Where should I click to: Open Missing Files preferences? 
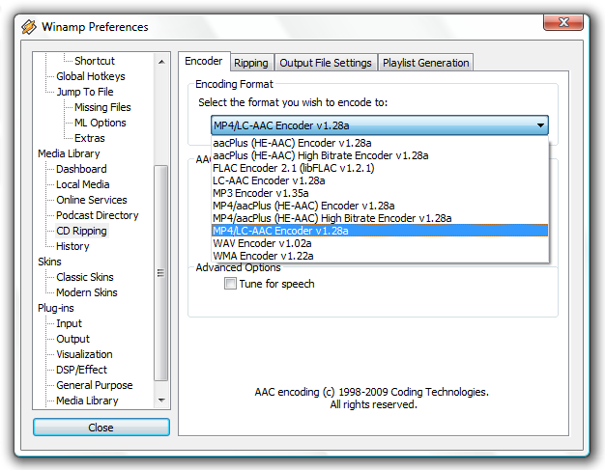tap(102, 107)
